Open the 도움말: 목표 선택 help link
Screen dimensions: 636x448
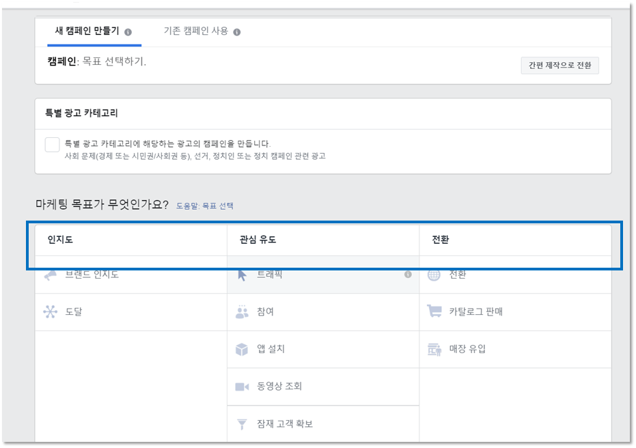[x=205, y=206]
